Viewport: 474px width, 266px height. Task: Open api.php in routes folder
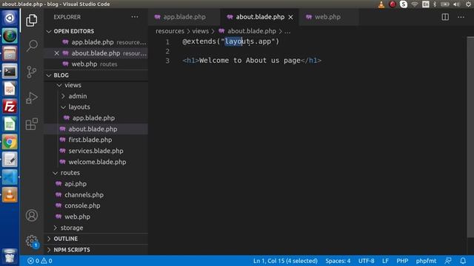[96, 184]
